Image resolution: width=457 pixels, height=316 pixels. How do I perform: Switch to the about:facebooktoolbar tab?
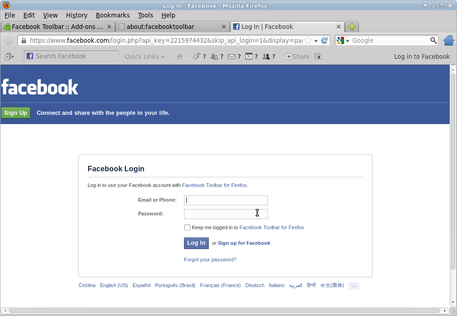pyautogui.click(x=173, y=27)
